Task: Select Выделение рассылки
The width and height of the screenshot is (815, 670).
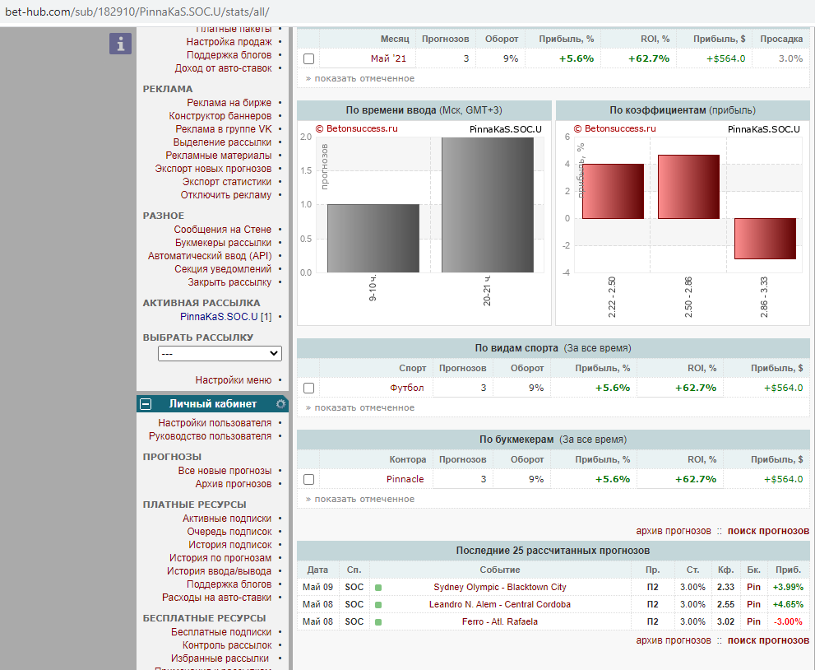Action: tap(223, 142)
